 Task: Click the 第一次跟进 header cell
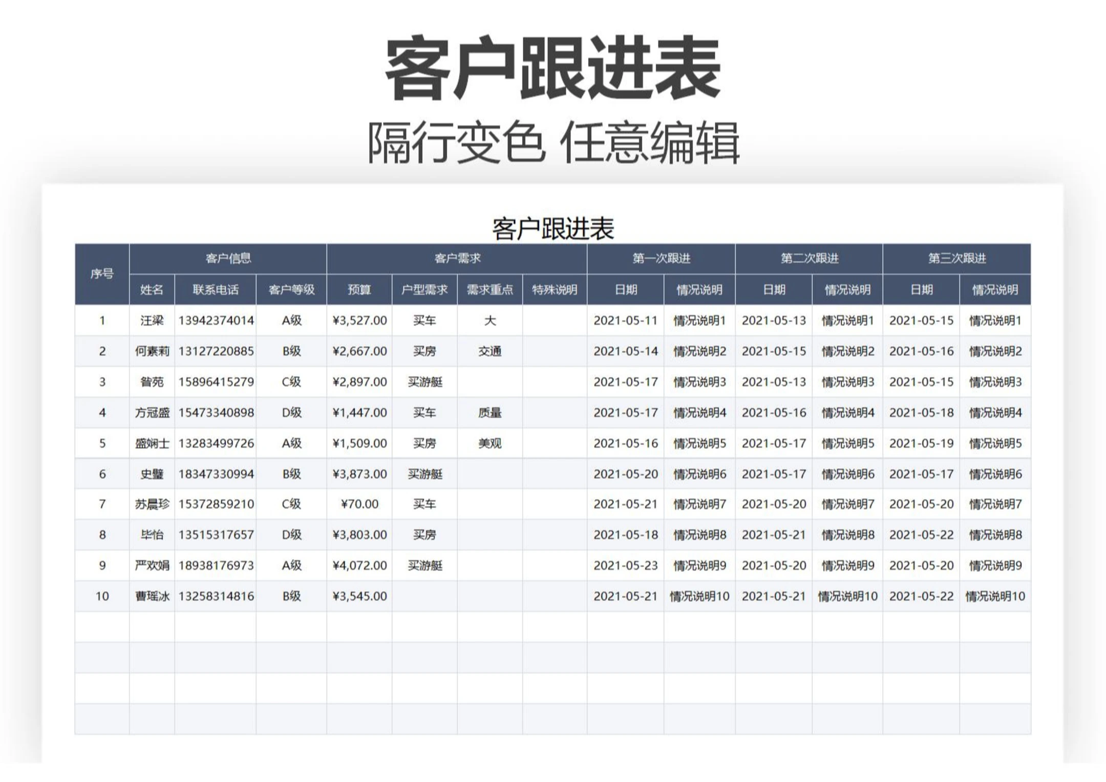pos(661,258)
